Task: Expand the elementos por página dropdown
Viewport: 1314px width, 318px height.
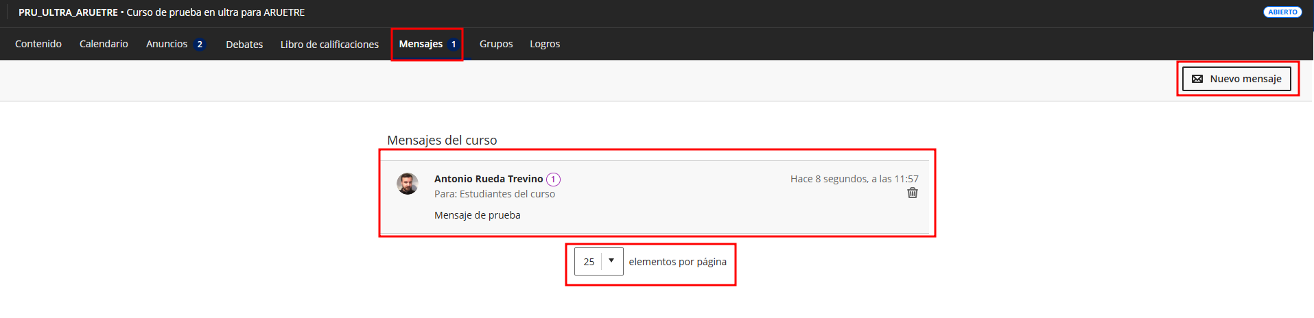Action: pyautogui.click(x=598, y=262)
